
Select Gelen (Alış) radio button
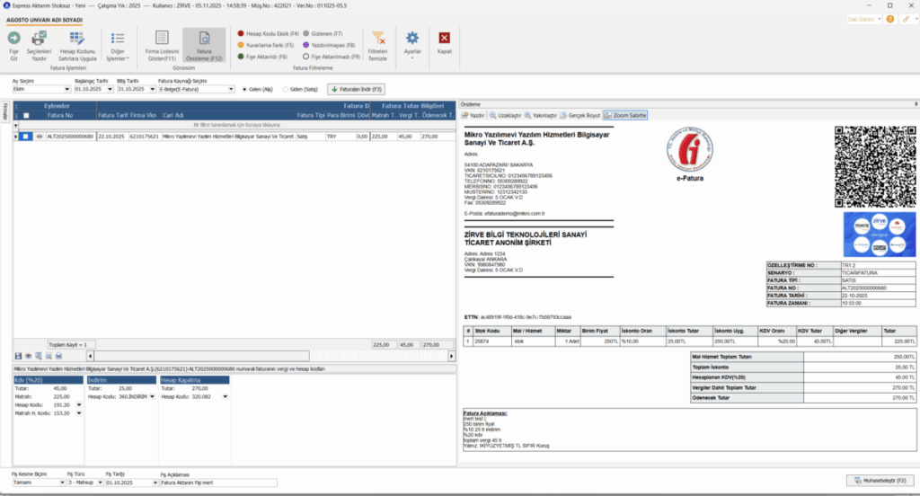244,89
